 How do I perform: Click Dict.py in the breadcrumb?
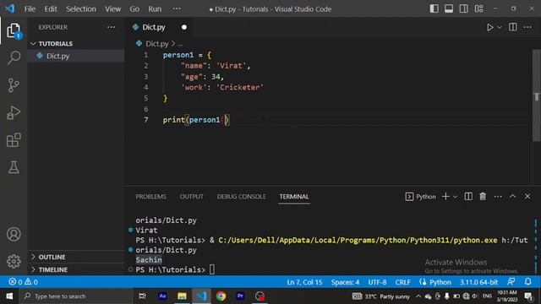click(x=156, y=44)
